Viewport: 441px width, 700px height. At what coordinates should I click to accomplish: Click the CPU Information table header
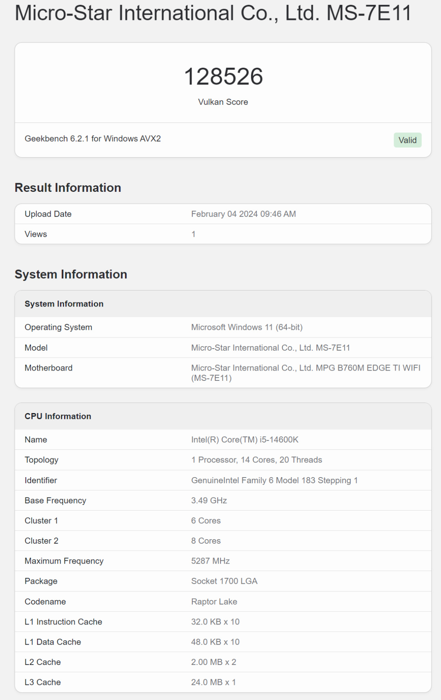click(x=58, y=416)
